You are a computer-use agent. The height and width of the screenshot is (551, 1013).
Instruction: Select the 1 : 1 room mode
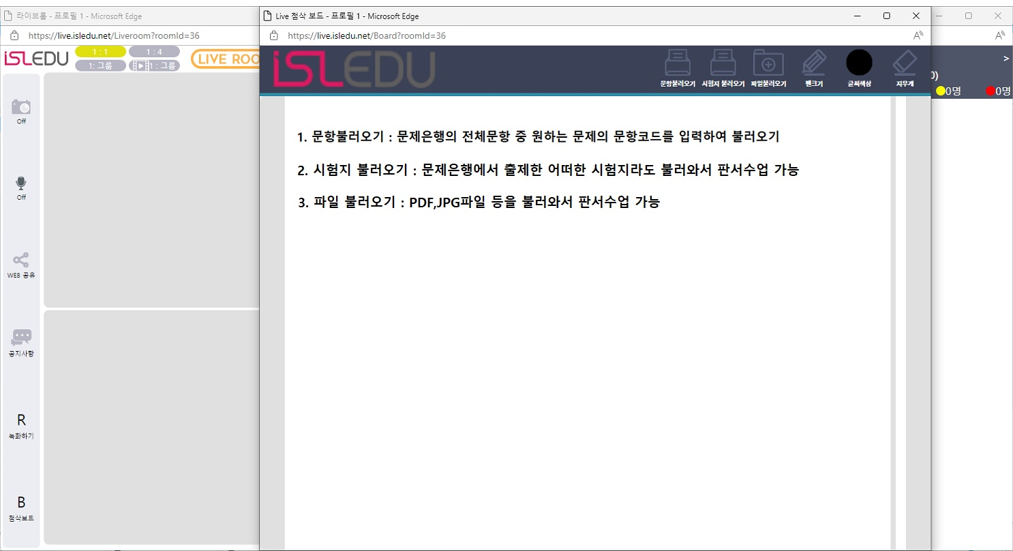100,52
